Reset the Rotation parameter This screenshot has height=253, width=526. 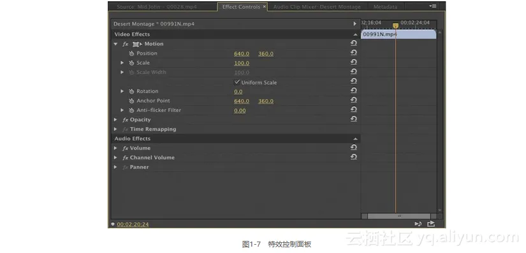pyautogui.click(x=354, y=91)
